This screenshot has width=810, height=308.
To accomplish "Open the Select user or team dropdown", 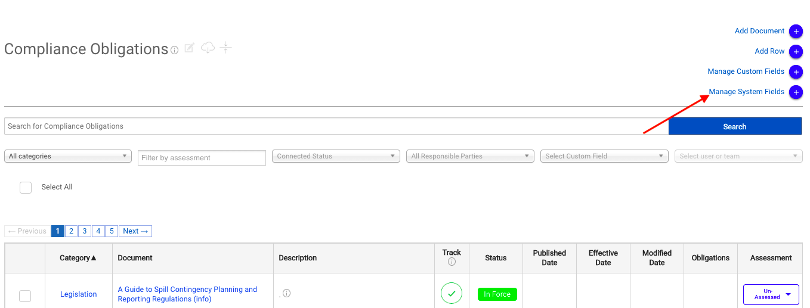I will [738, 156].
